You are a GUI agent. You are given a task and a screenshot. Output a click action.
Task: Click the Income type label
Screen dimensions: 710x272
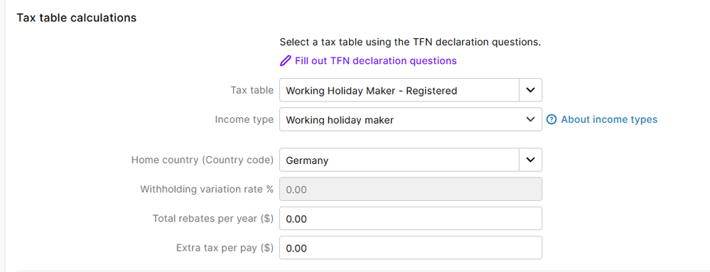[244, 119]
